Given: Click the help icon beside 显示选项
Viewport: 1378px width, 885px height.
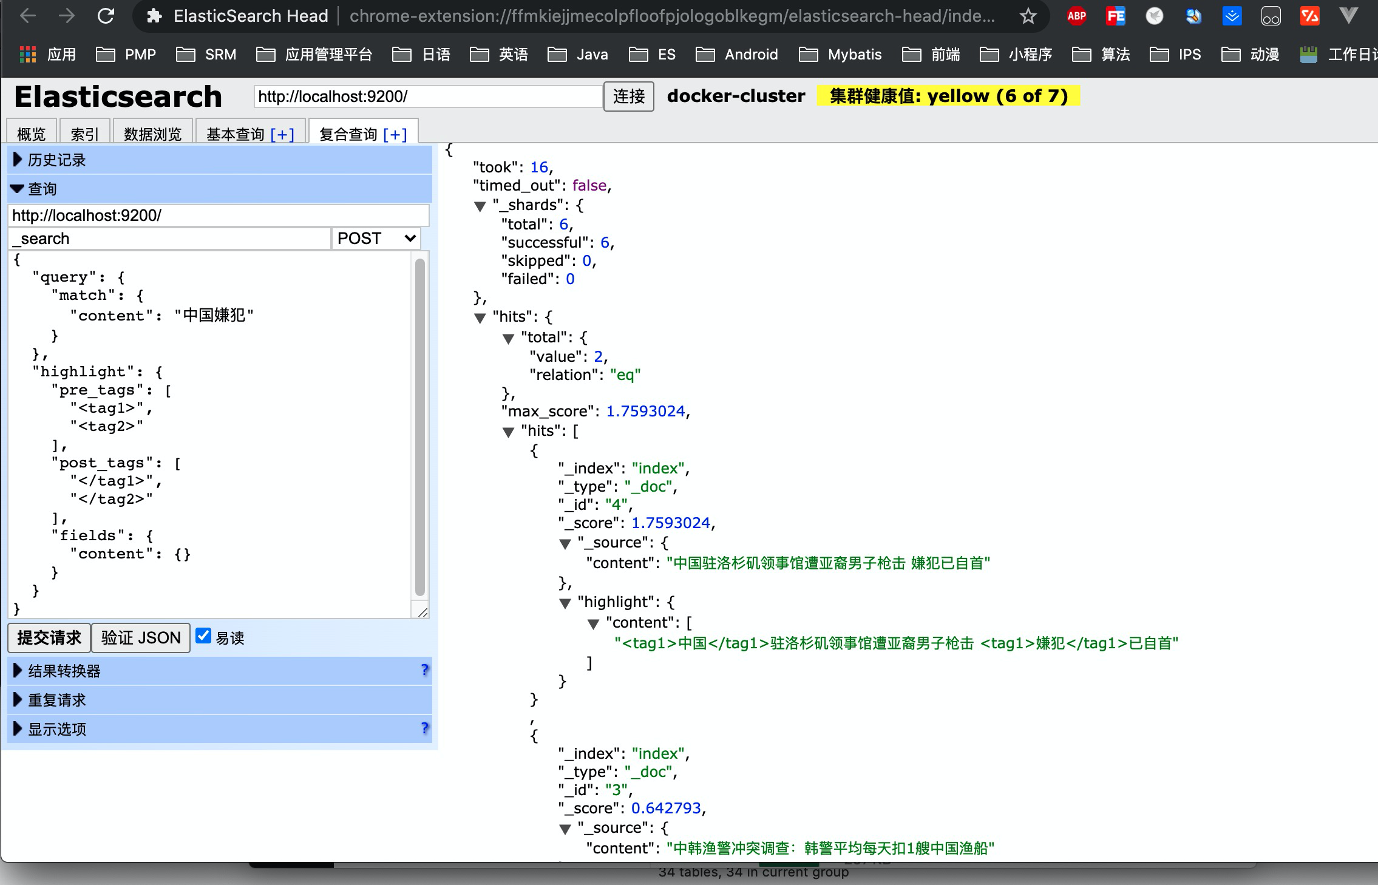Looking at the screenshot, I should pyautogui.click(x=424, y=728).
